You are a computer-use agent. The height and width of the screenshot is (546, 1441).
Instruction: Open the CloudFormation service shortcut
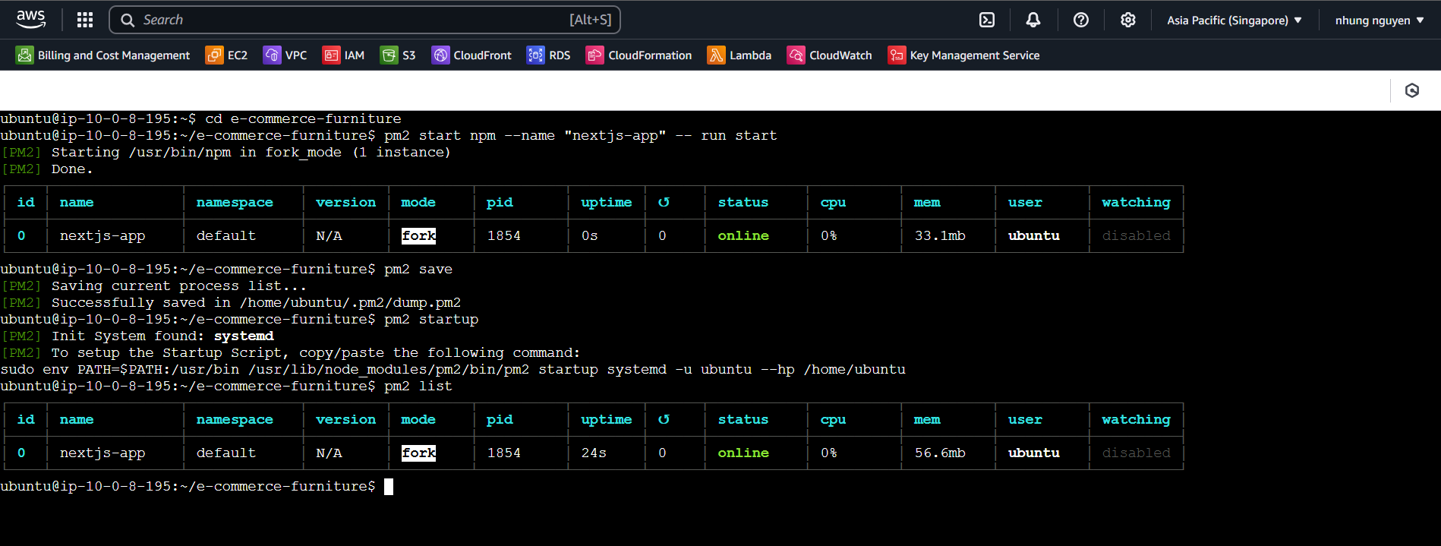pos(639,55)
